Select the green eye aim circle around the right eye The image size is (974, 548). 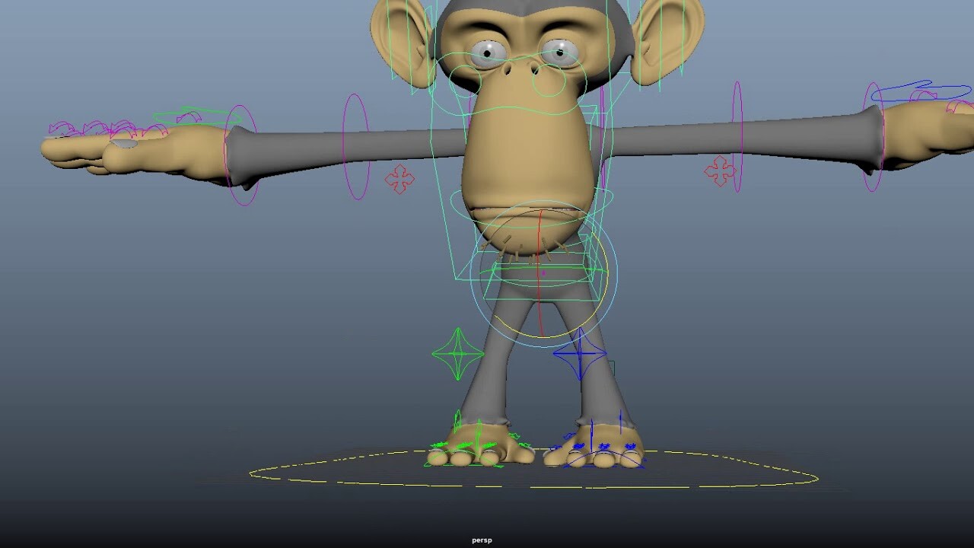(549, 81)
